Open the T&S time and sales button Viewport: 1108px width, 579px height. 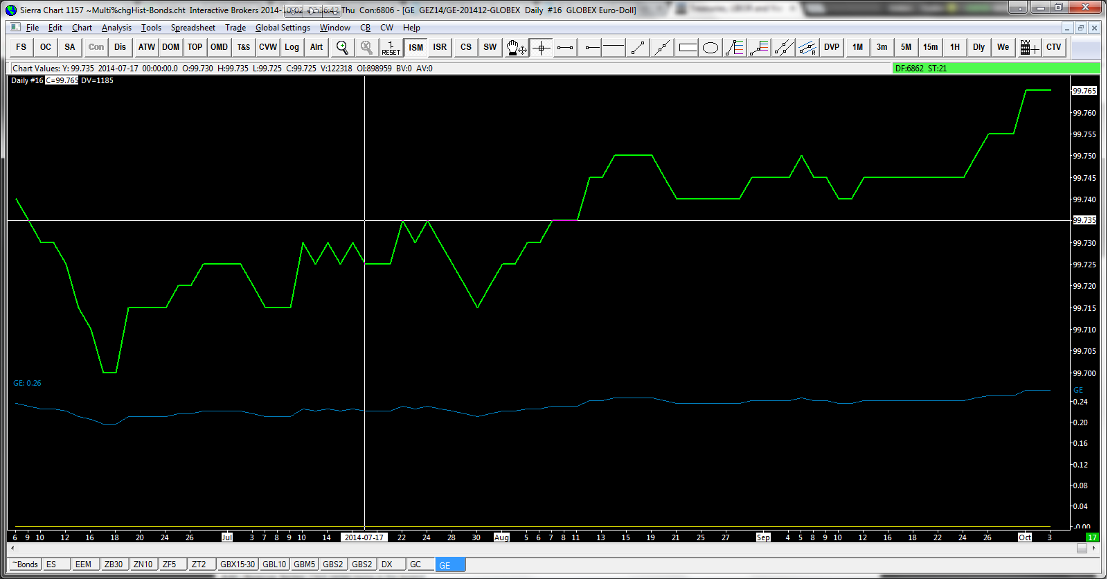tap(244, 47)
